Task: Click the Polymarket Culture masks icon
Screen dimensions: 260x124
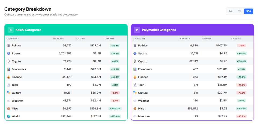Action: coord(135,93)
